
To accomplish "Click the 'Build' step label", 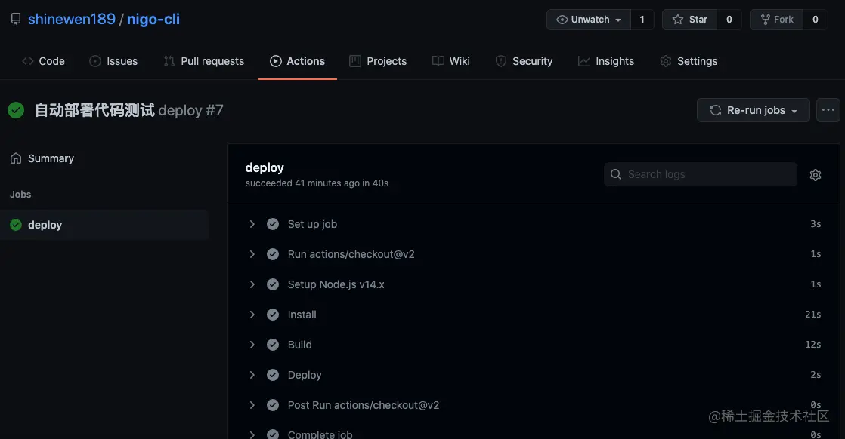I will point(299,345).
